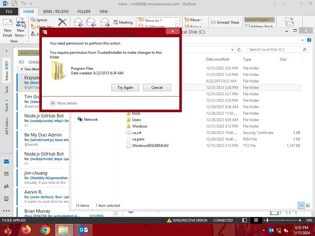This screenshot has height=236, width=315.
Task: Expand the Explorer ribbon chevron
Action: coord(302,40)
